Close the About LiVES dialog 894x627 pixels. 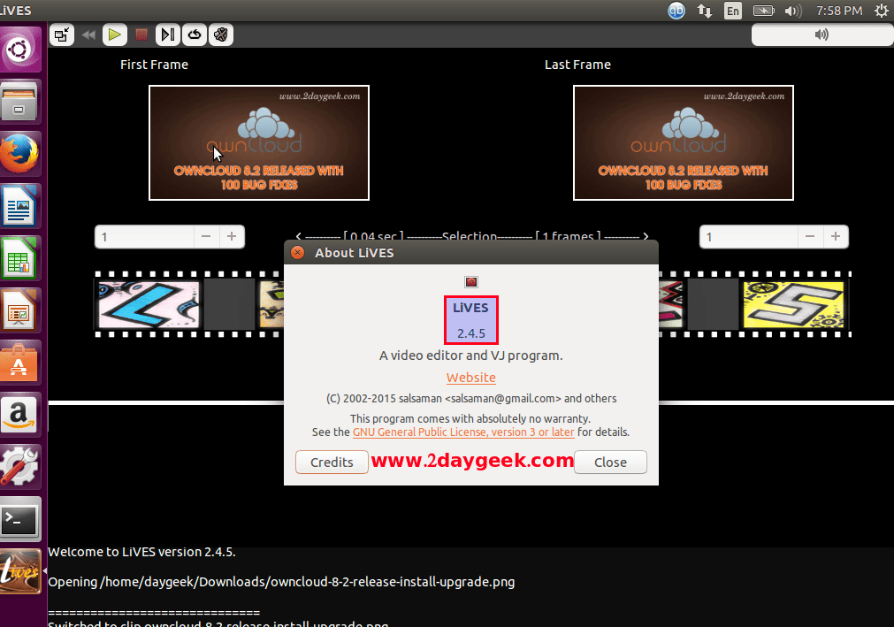tap(609, 462)
